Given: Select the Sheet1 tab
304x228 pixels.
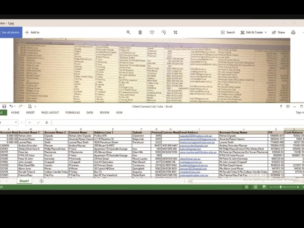Looking at the screenshot, I should coord(24,181).
